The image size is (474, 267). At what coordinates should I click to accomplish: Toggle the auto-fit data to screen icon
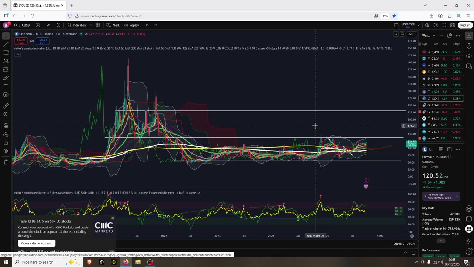(402, 34)
